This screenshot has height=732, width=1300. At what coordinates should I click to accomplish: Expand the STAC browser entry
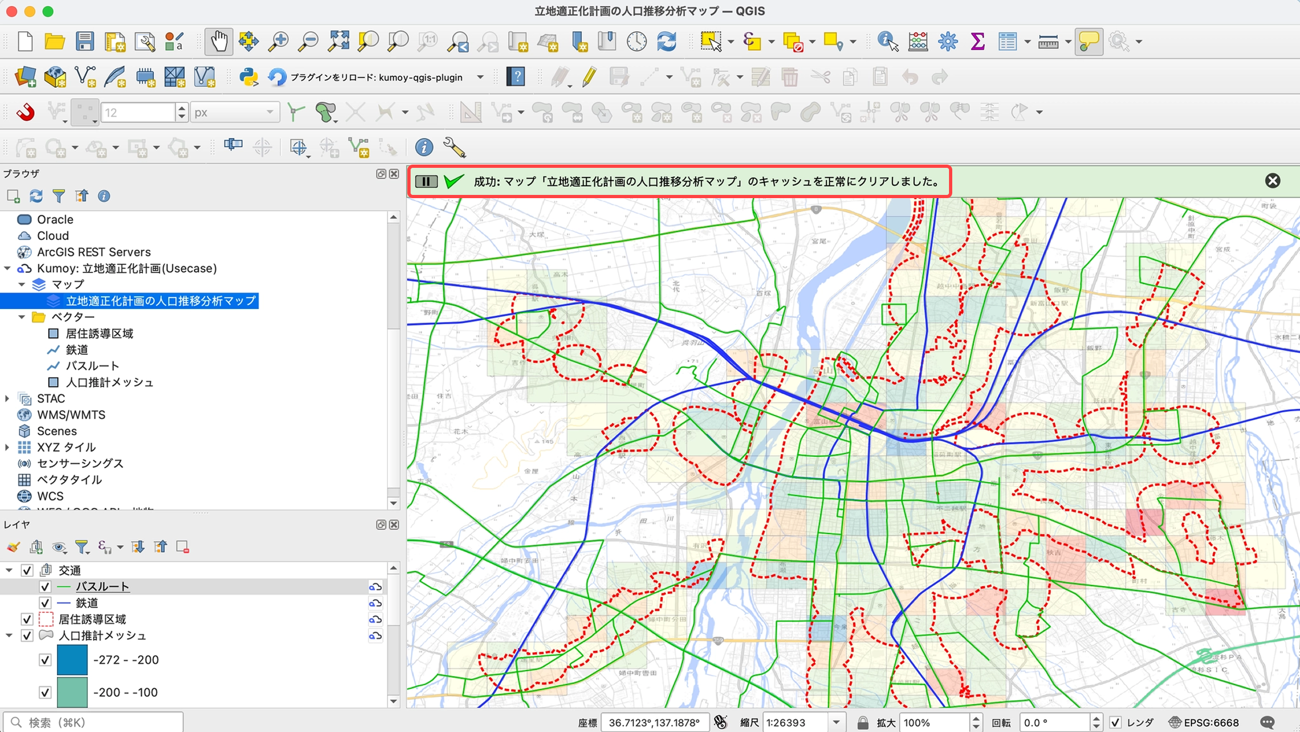pyautogui.click(x=7, y=398)
